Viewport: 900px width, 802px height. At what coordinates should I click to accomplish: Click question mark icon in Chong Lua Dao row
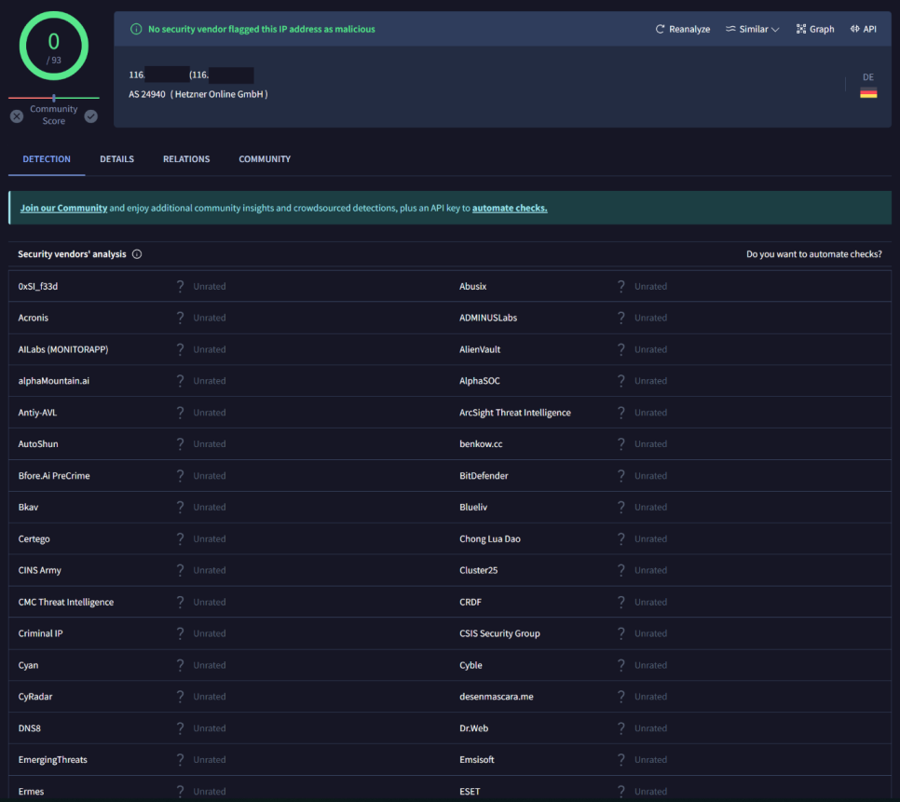pos(621,538)
